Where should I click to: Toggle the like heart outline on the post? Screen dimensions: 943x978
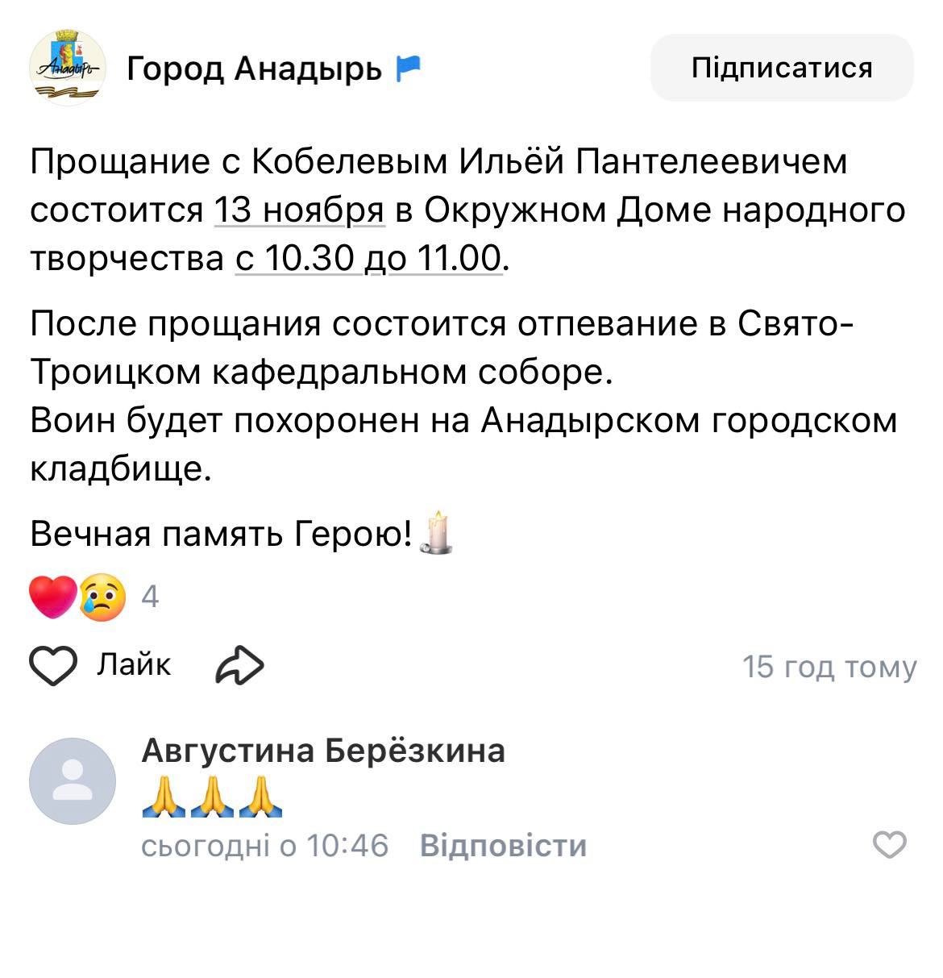click(53, 666)
